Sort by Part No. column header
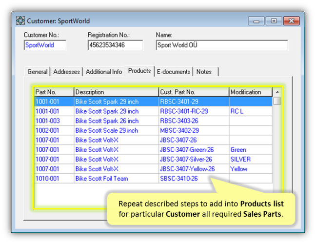Image resolution: width=316 pixels, height=244 pixels. [54, 92]
